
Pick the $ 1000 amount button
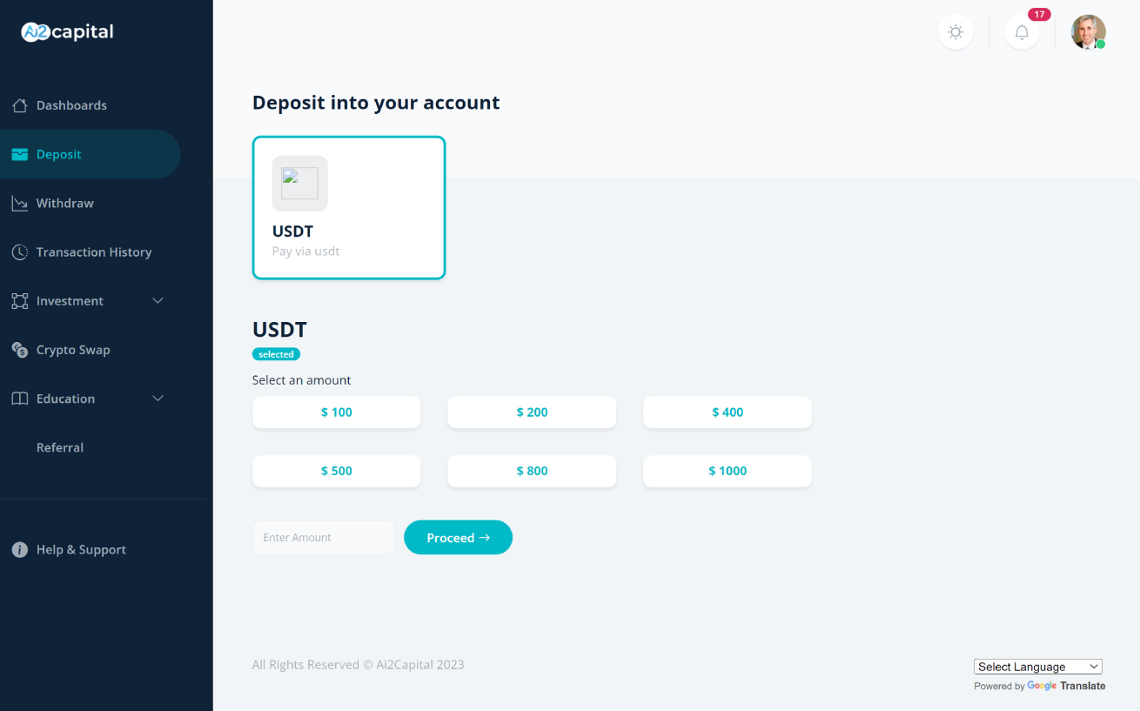tap(728, 471)
